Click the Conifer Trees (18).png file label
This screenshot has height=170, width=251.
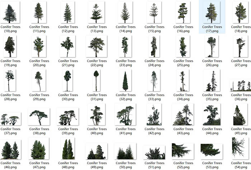pyautogui.click(x=241, y=29)
